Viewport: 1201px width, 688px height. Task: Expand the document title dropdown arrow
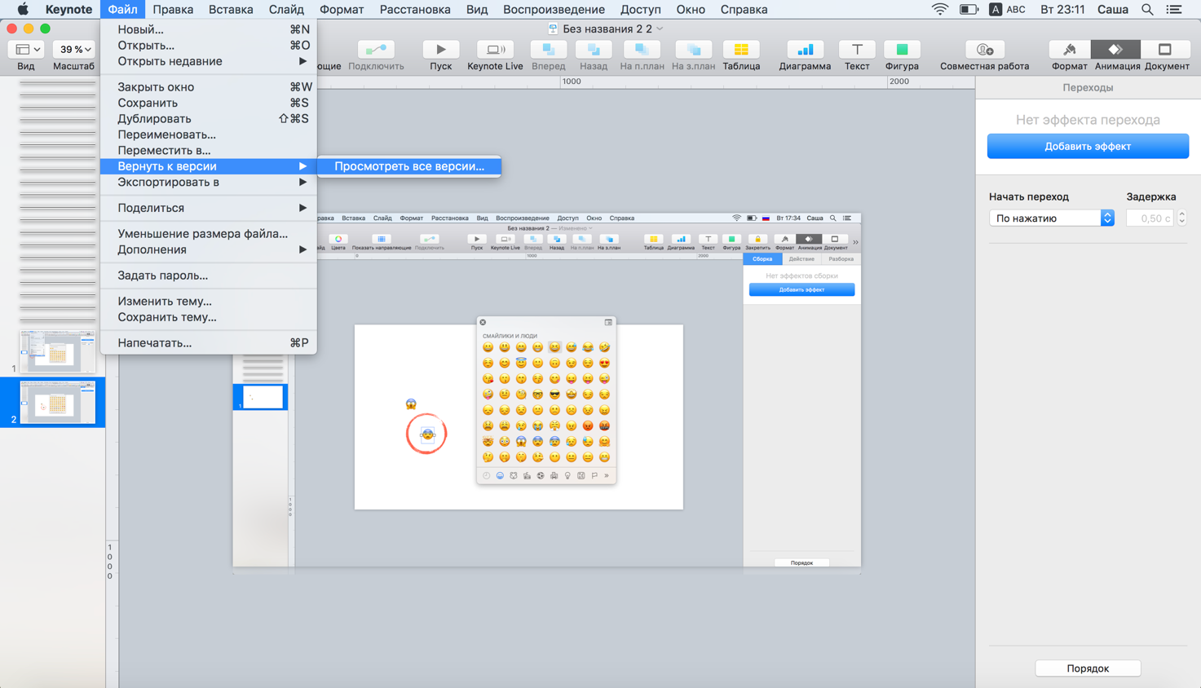pos(660,29)
